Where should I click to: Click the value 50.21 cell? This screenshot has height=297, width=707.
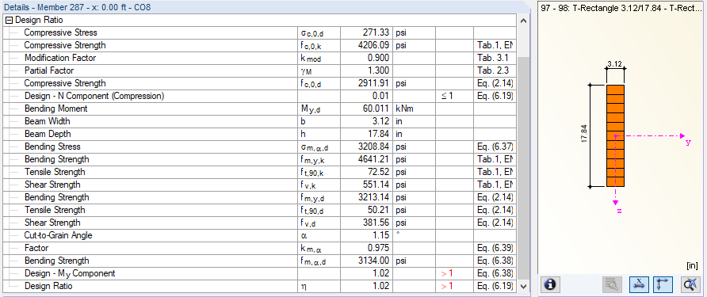click(367, 210)
